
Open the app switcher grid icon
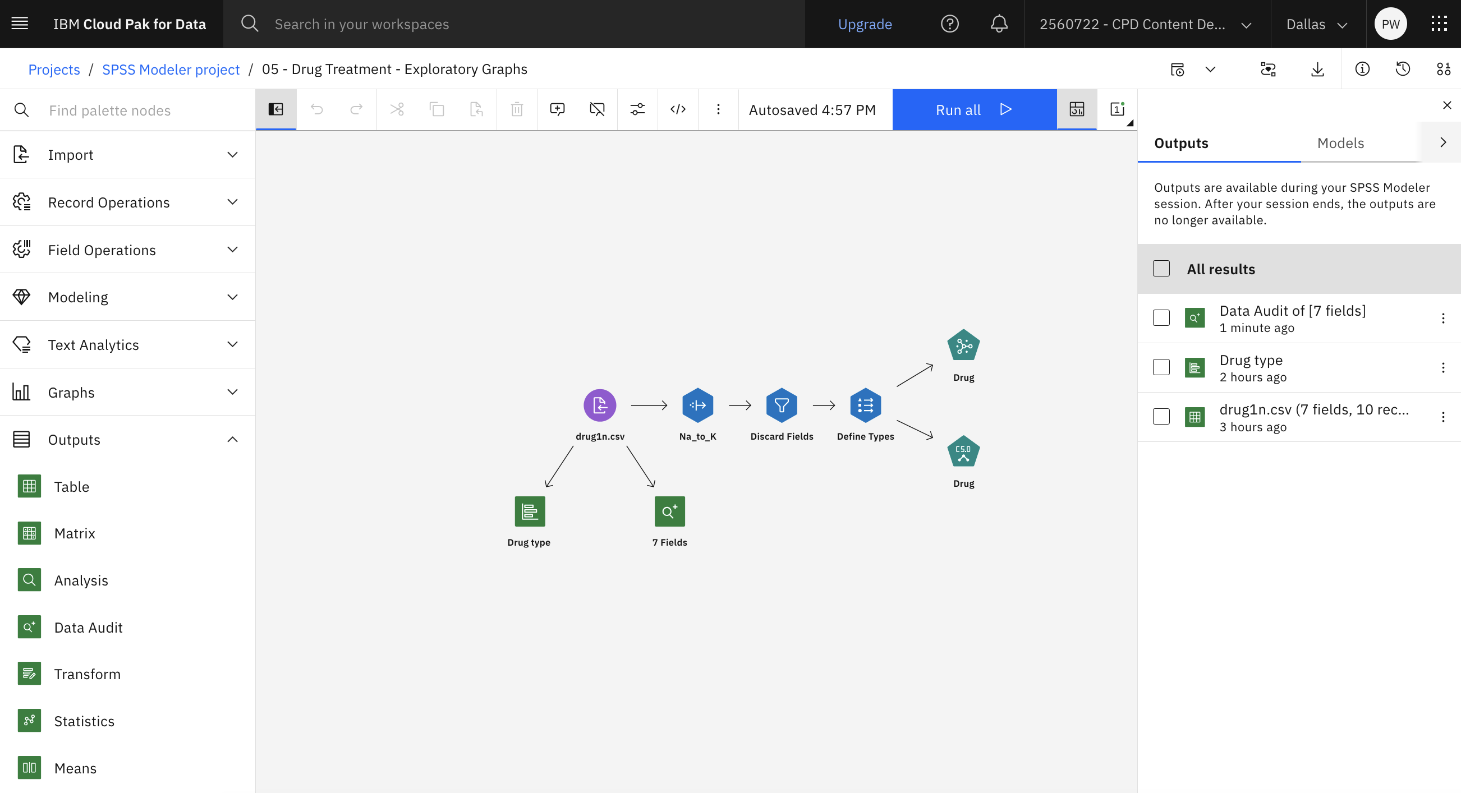coord(1439,24)
